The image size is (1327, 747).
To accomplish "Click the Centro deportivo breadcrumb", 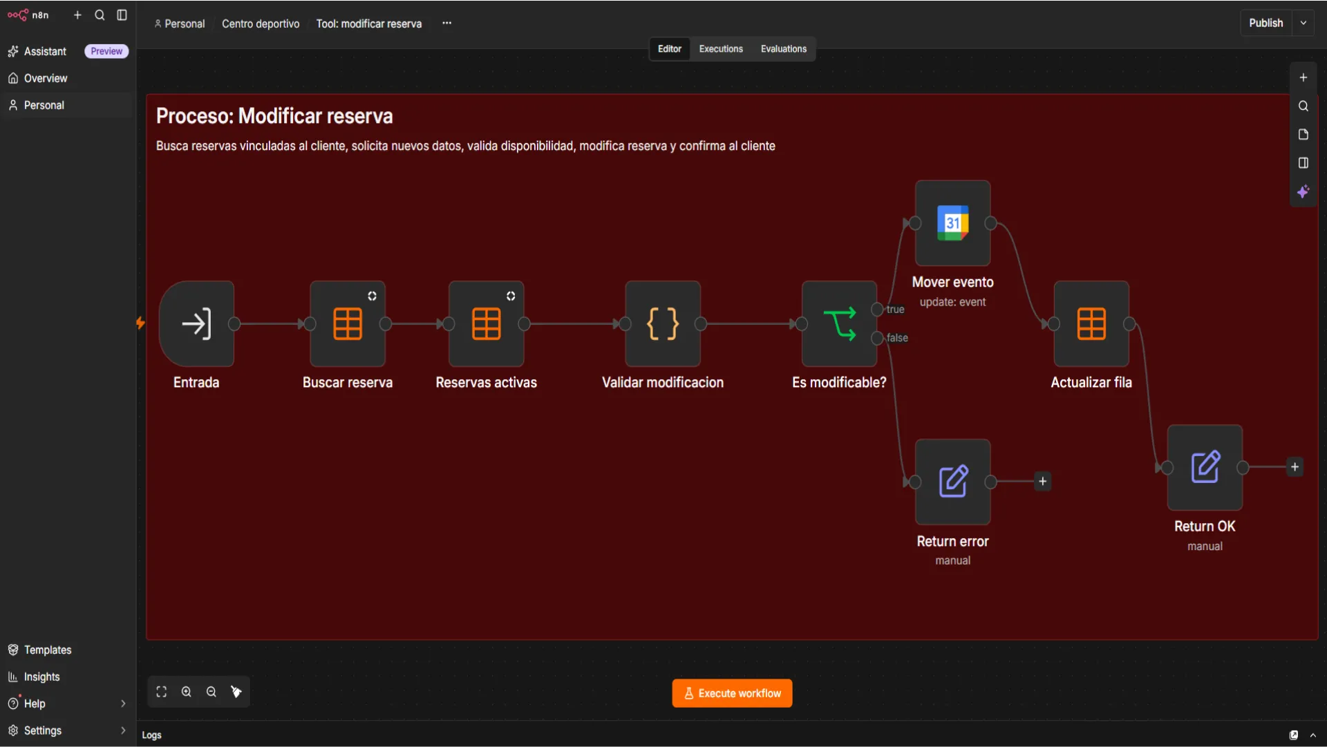I will pyautogui.click(x=261, y=23).
